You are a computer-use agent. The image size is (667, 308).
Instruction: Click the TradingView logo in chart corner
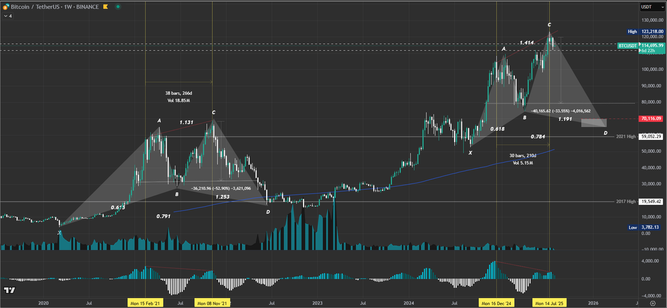point(9,290)
